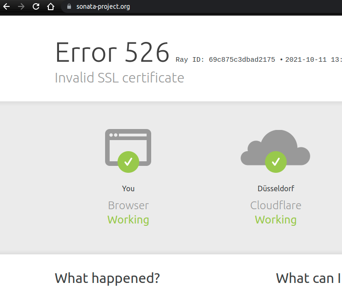Click the padlock site security icon
Screen dimensions: 342x294
69,6
